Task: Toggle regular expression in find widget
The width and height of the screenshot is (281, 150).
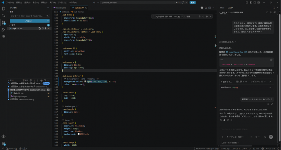Action: tap(182, 16)
